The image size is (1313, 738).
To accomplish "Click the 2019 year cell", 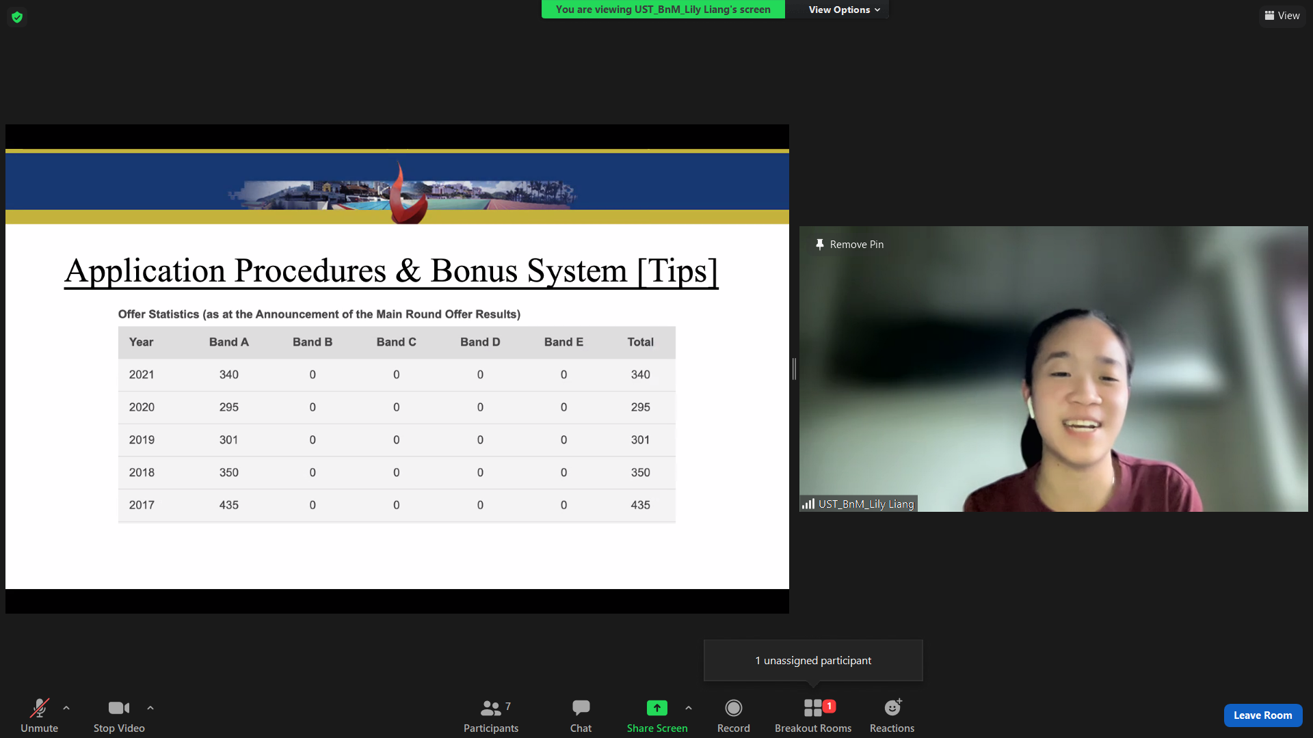I will point(142,440).
